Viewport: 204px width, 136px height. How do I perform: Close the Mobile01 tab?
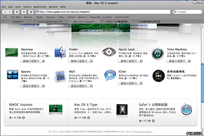coord(4,22)
